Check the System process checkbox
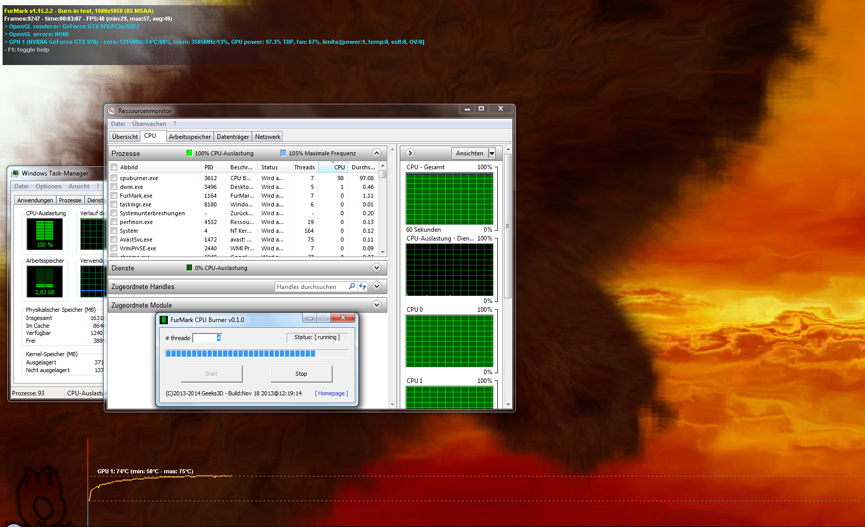The image size is (865, 527). [x=114, y=231]
